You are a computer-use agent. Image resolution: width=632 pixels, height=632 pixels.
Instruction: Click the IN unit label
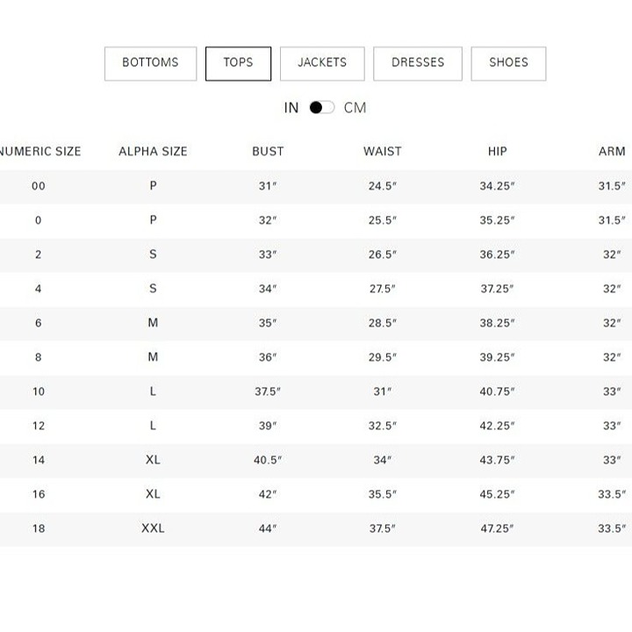[291, 108]
